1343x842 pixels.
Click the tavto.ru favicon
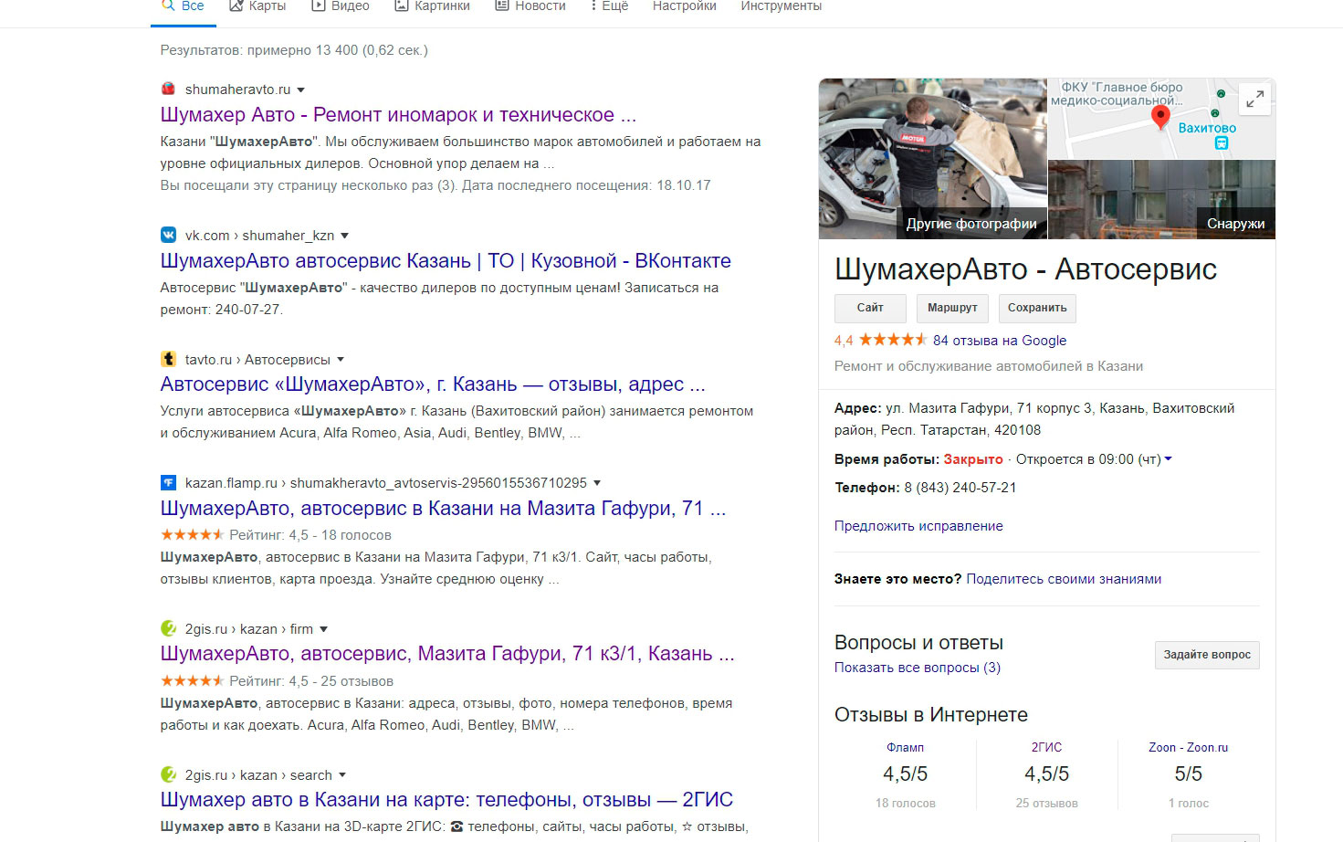(168, 359)
